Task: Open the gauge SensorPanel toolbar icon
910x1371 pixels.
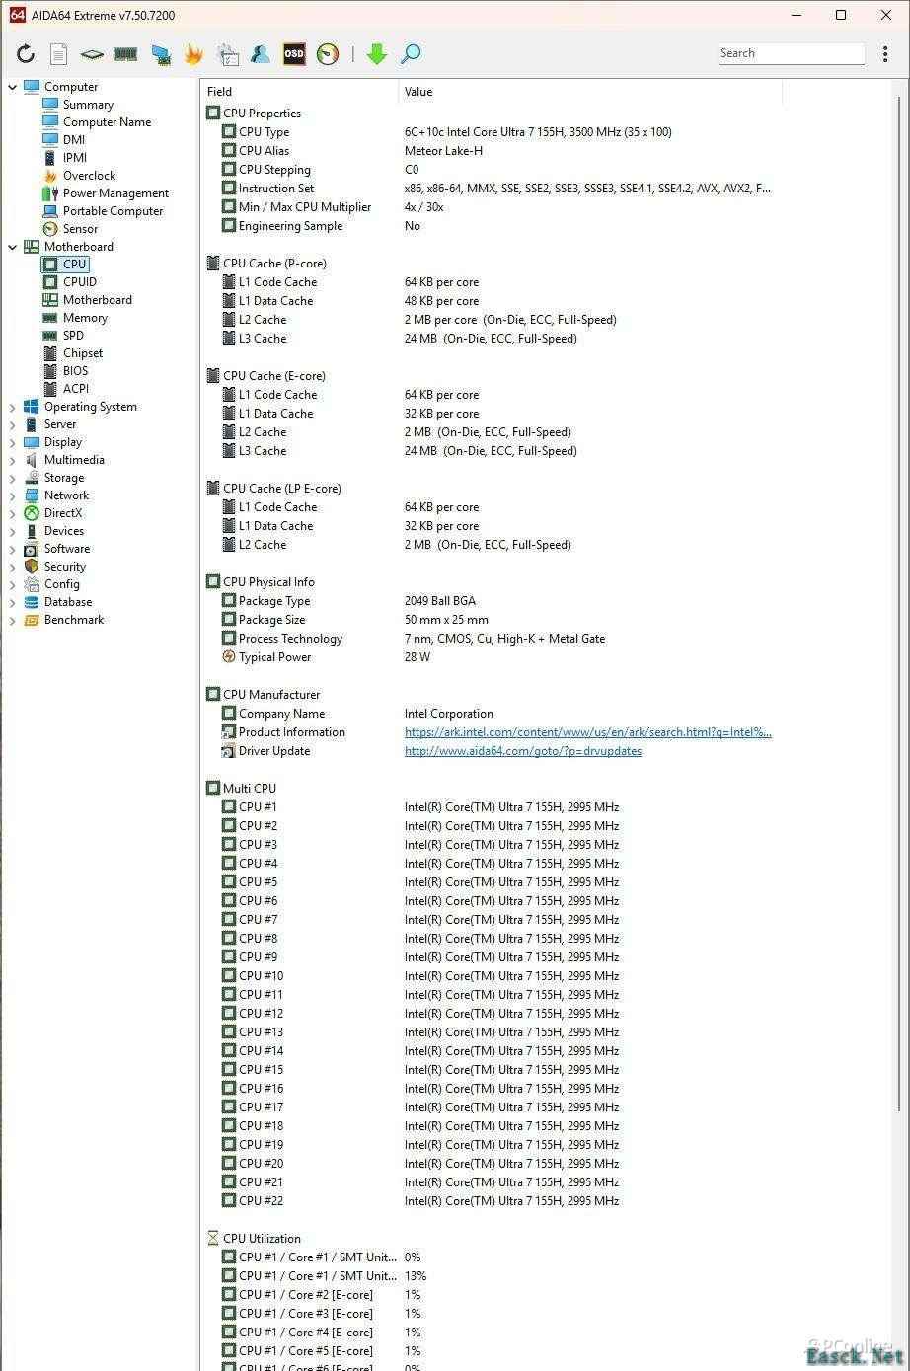Action: tap(328, 54)
